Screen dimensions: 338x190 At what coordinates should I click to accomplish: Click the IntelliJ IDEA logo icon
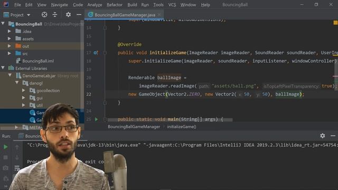click(x=5, y=4)
